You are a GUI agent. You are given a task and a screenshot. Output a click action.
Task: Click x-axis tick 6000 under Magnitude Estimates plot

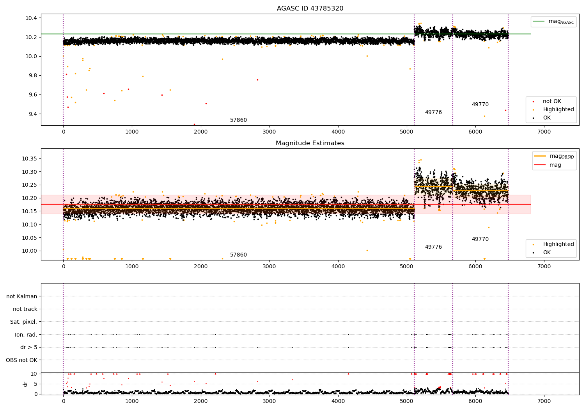475,267
